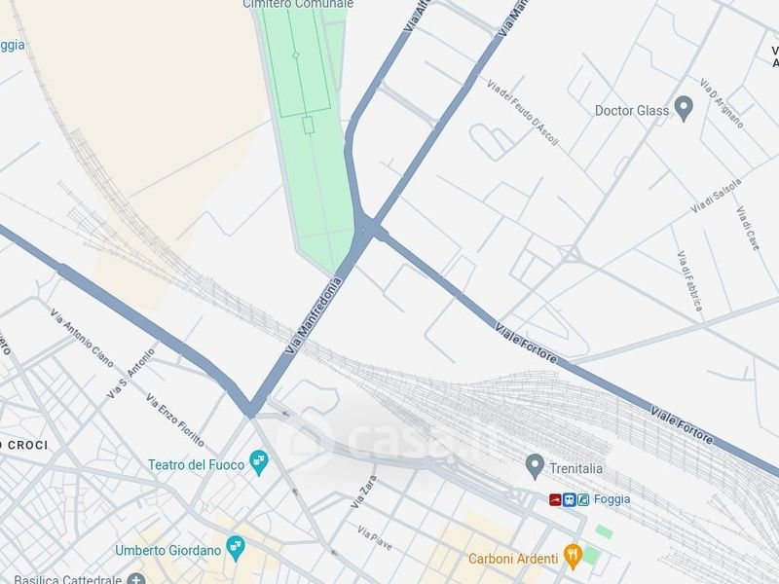Open the Foggia station label
Image resolution: width=779 pixels, height=584 pixels.
(x=612, y=499)
